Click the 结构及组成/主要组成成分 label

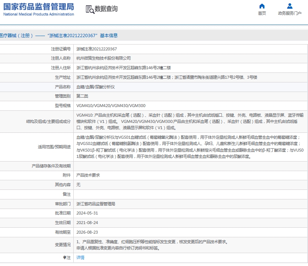(x=48, y=121)
